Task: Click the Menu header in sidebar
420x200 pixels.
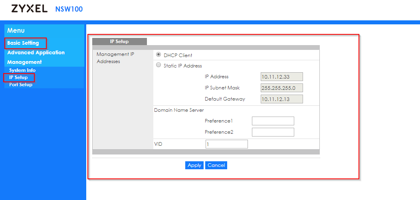Action: 16,31
